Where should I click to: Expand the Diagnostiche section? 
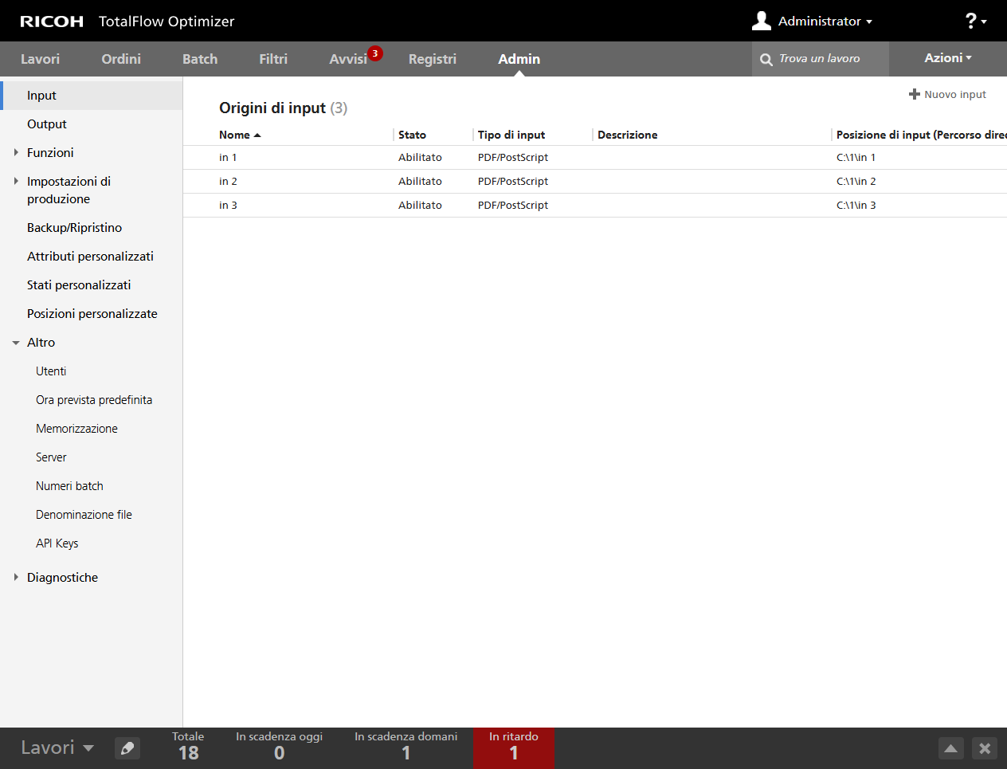click(x=16, y=577)
